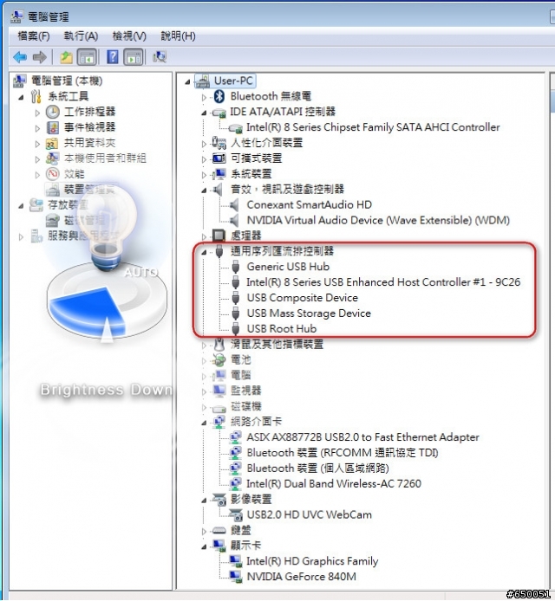Click the blue Help question mark icon
The width and height of the screenshot is (555, 601).
pos(113,57)
